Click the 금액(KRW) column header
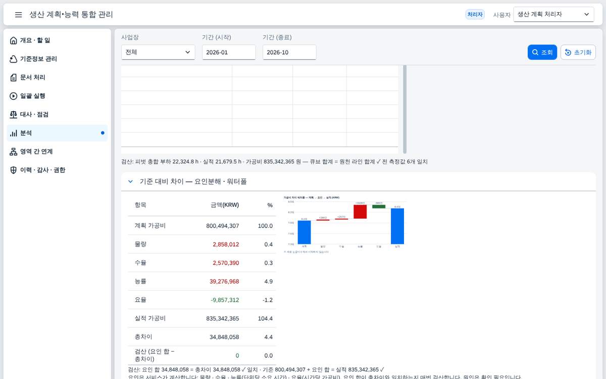The width and height of the screenshot is (606, 379). [225, 205]
